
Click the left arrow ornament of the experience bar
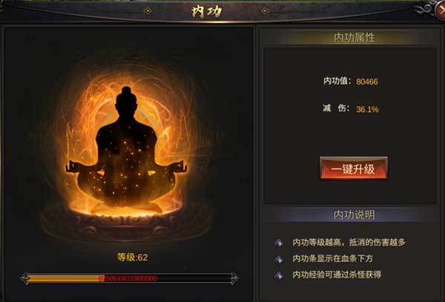coord(25,278)
